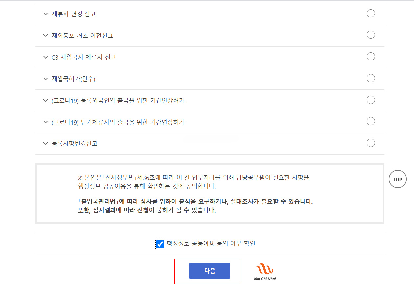Click the 행정정보 공동이용 동의 여부 확인 label
The image size is (414, 289).
(x=211, y=244)
